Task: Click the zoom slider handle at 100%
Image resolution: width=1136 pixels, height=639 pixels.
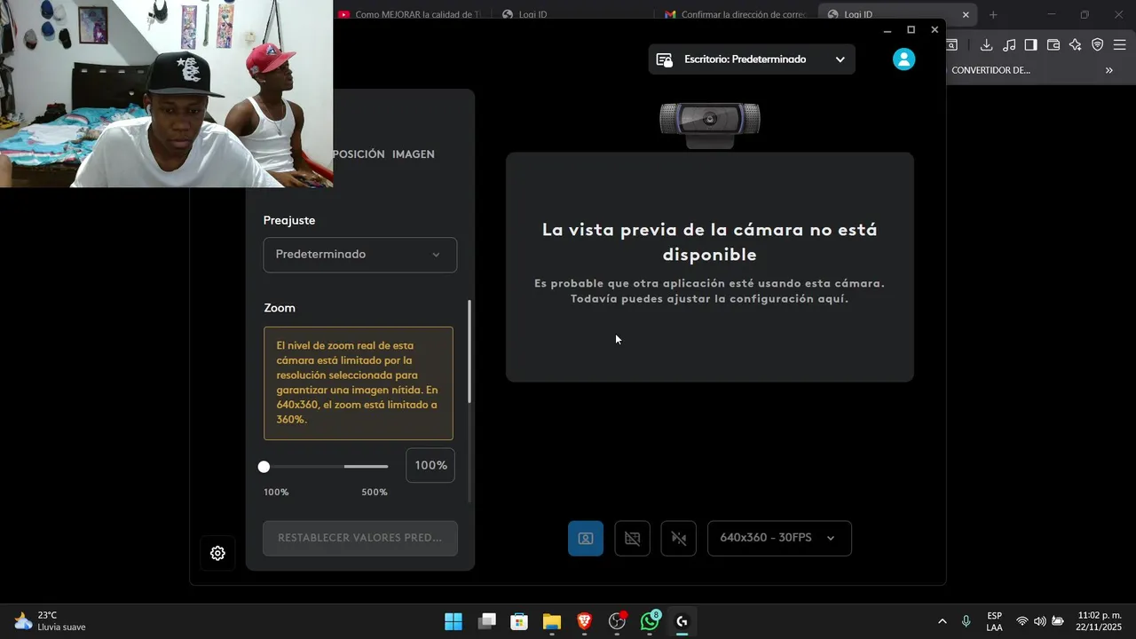Action: [264, 467]
